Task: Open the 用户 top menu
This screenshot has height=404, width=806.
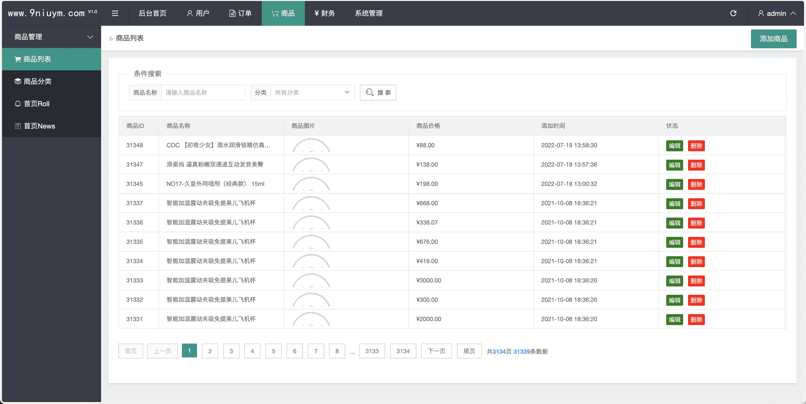Action: [x=198, y=13]
